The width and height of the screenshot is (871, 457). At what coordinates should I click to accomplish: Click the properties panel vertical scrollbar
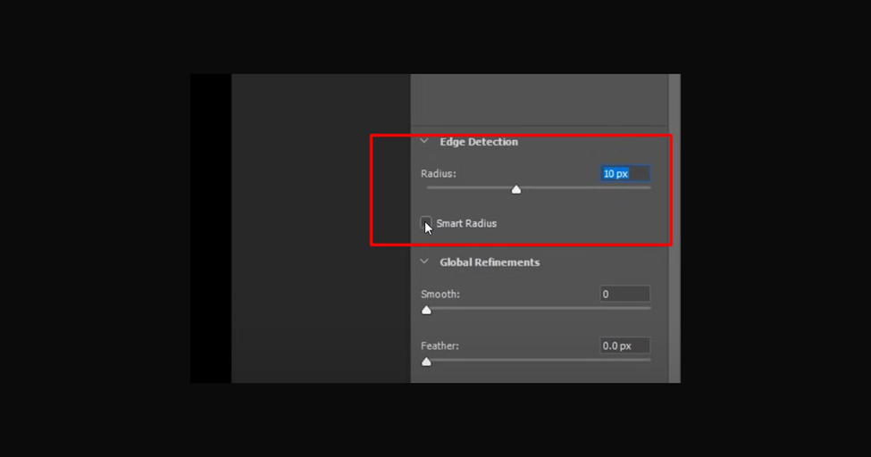coord(674,228)
